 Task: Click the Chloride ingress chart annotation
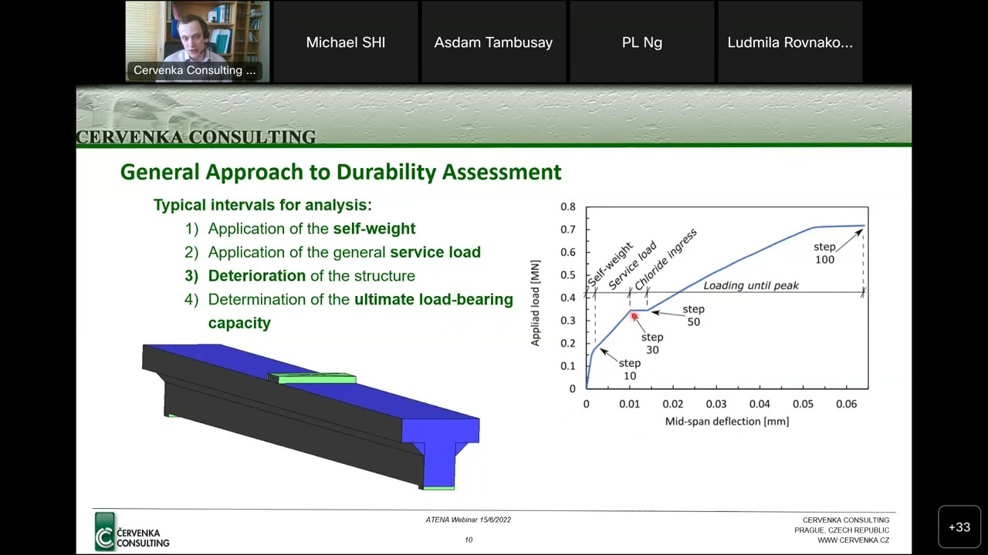pyautogui.click(x=665, y=259)
